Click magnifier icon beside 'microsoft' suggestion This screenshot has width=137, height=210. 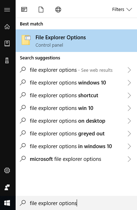coord(23,159)
